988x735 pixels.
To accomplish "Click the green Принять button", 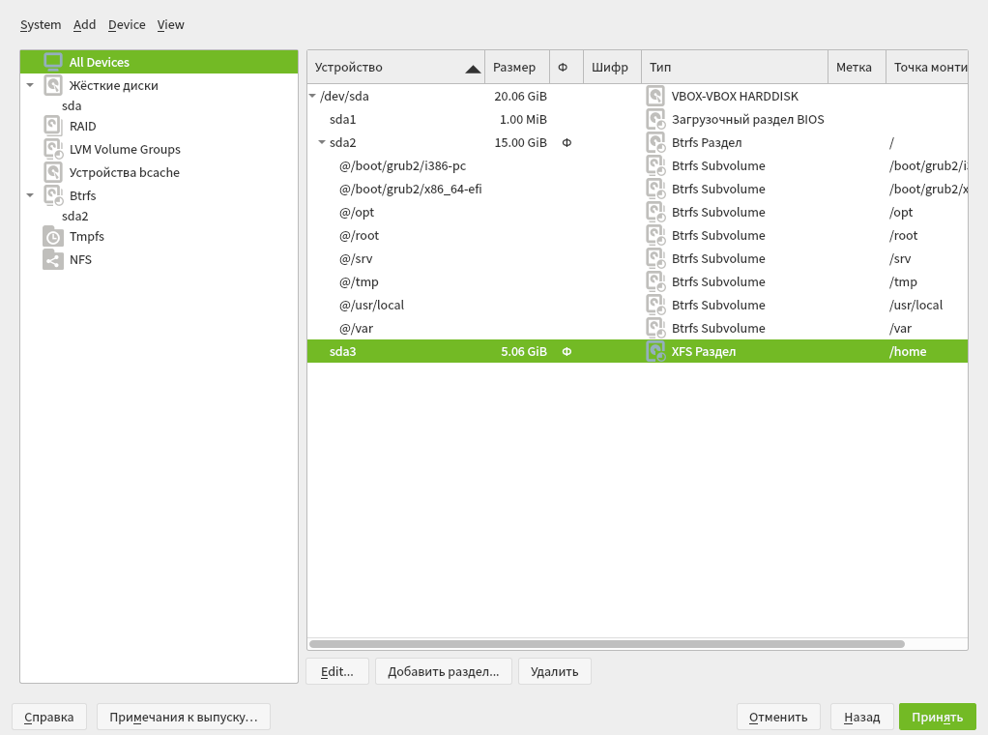I will (937, 717).
